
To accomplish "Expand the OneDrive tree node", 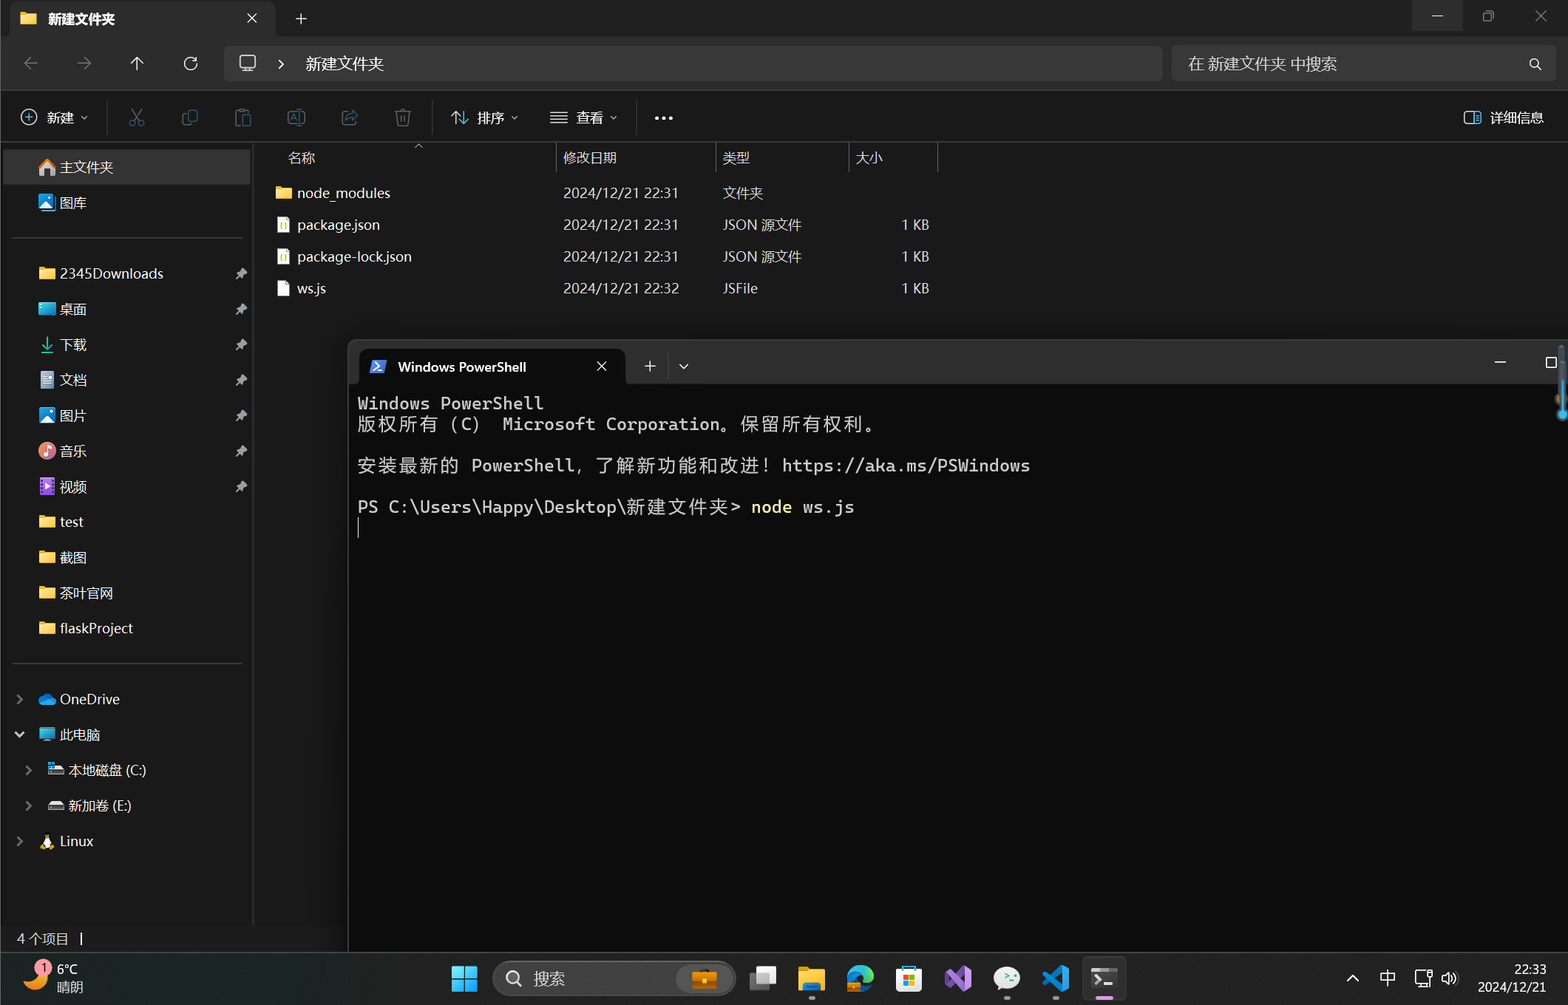I will (x=20, y=699).
